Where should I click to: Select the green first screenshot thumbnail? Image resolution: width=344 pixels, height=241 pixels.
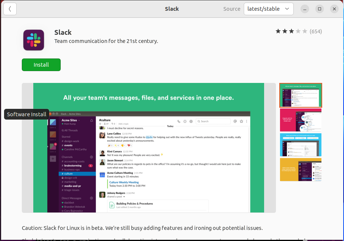[301, 95]
